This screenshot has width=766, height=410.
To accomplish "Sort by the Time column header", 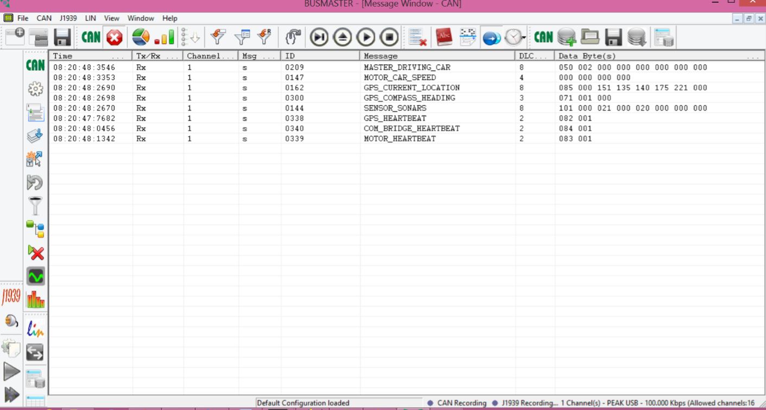I will (91, 56).
